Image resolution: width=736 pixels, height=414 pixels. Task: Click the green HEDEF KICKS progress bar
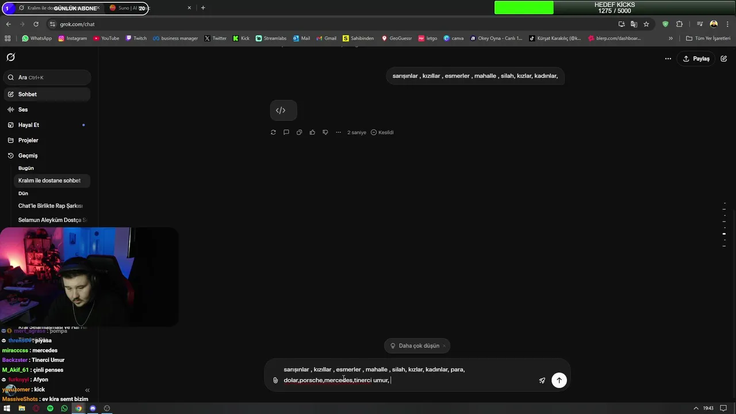(x=524, y=7)
